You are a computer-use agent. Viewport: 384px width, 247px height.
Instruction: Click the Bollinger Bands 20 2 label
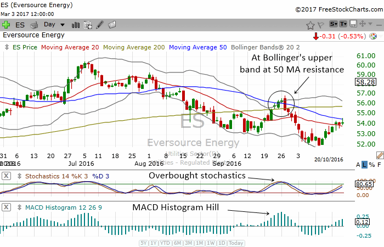click(266, 47)
